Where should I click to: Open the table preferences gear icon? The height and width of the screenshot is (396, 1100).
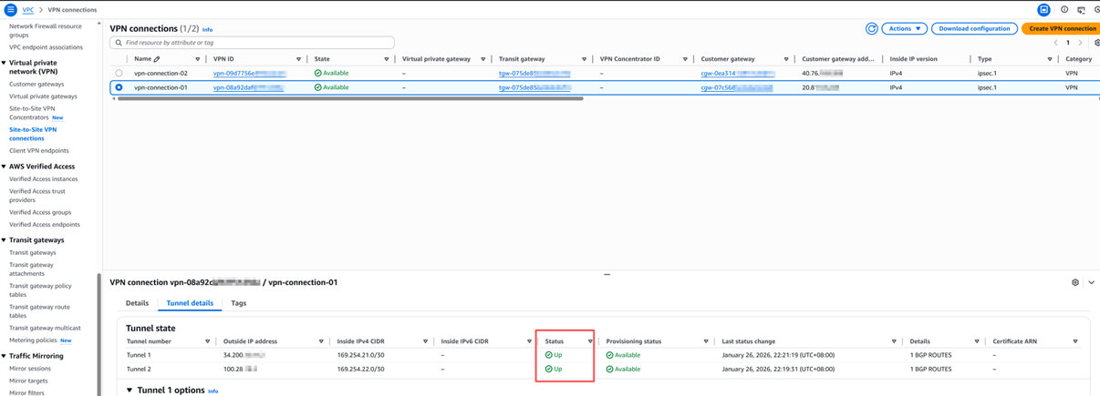coord(1096,43)
